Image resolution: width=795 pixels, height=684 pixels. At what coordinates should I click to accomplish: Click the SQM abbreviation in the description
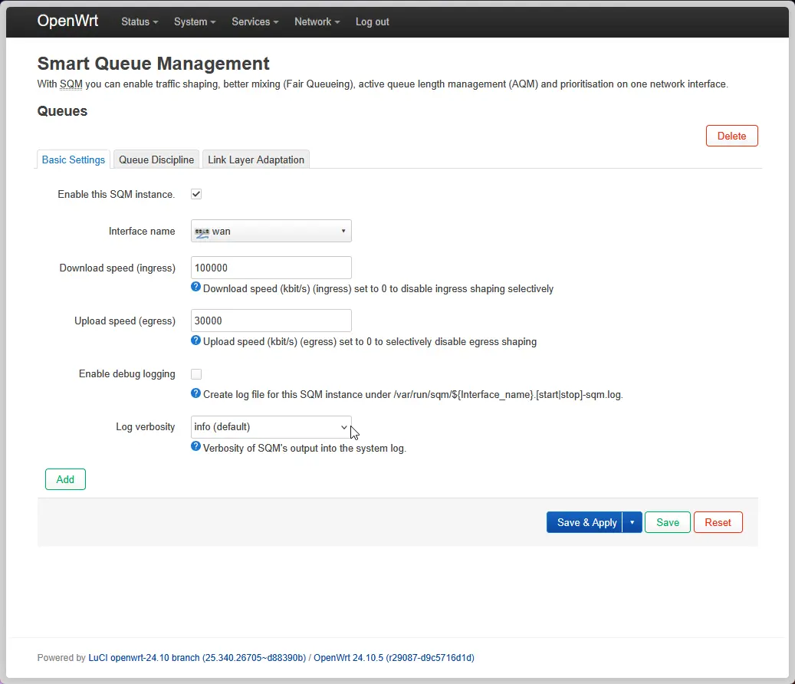71,84
